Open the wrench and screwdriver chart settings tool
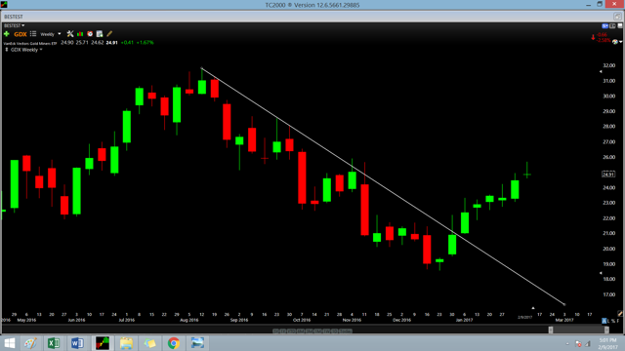Screen dimensions: 625x351 click(70, 34)
